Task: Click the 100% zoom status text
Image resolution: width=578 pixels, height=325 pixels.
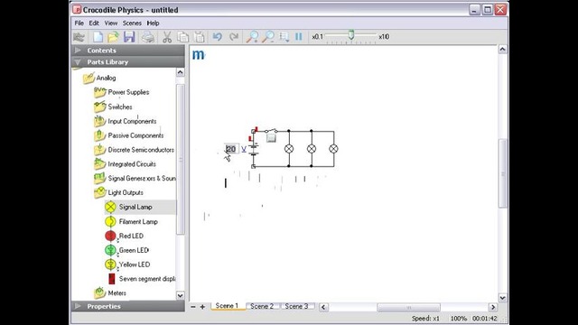Action: tap(458, 319)
